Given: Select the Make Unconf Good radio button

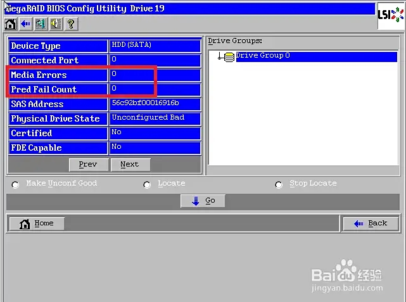Looking at the screenshot, I should [x=15, y=185].
